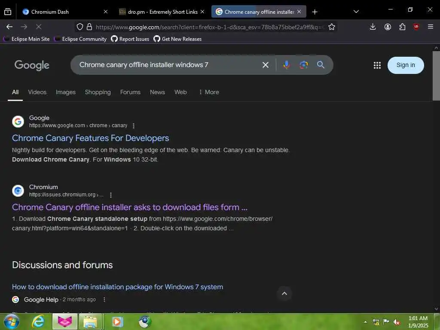The image size is (440, 330).
Task: Expand the More search filters
Action: [x=209, y=92]
